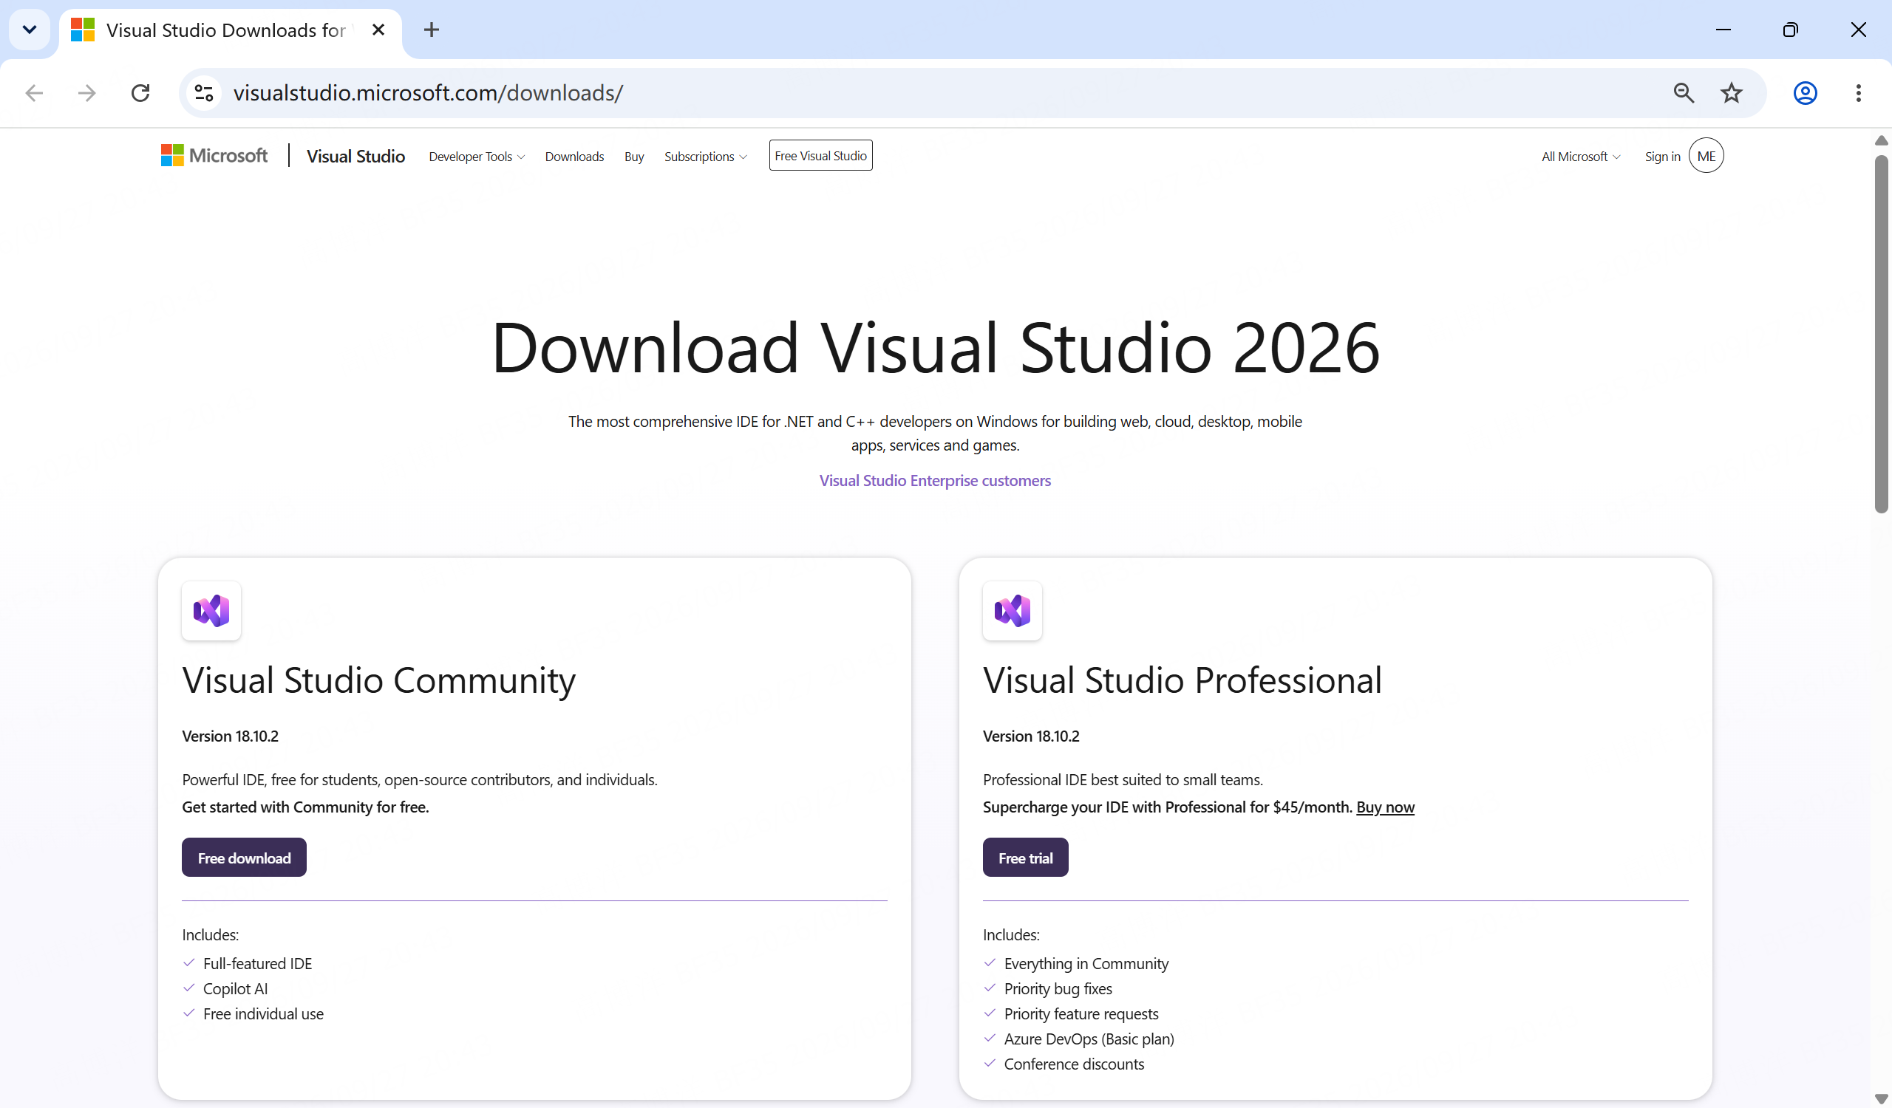Open site information icon in address bar
The image size is (1892, 1108).
(203, 93)
